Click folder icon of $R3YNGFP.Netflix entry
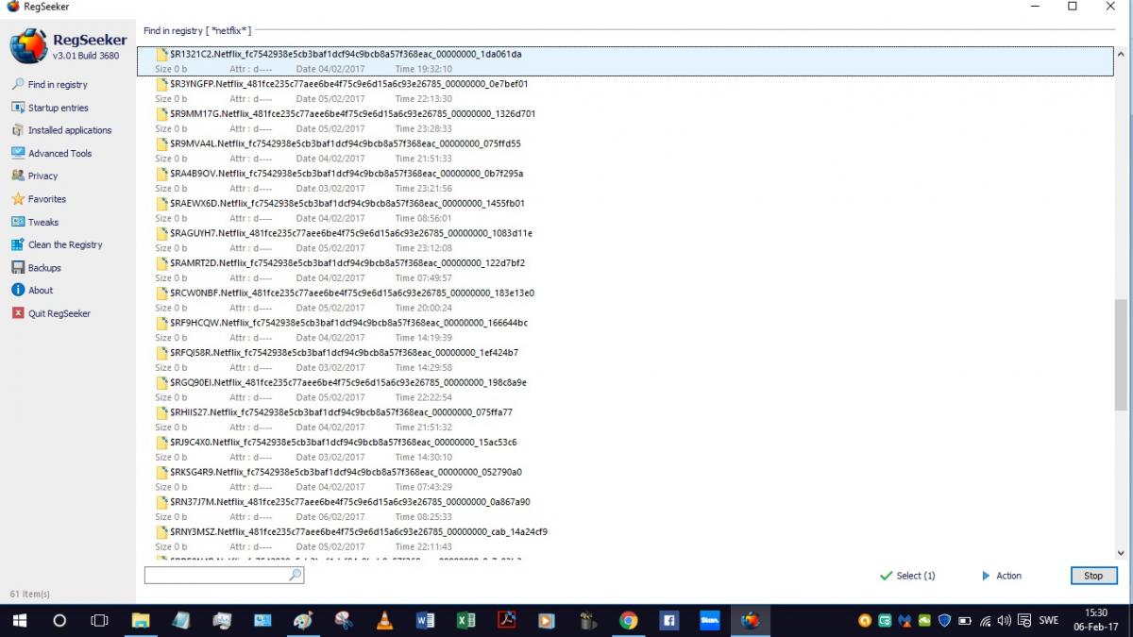The width and height of the screenshot is (1133, 637). [x=162, y=84]
